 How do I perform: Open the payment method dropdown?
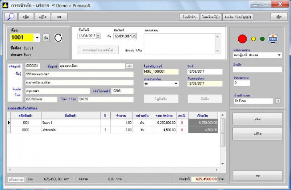[175, 84]
